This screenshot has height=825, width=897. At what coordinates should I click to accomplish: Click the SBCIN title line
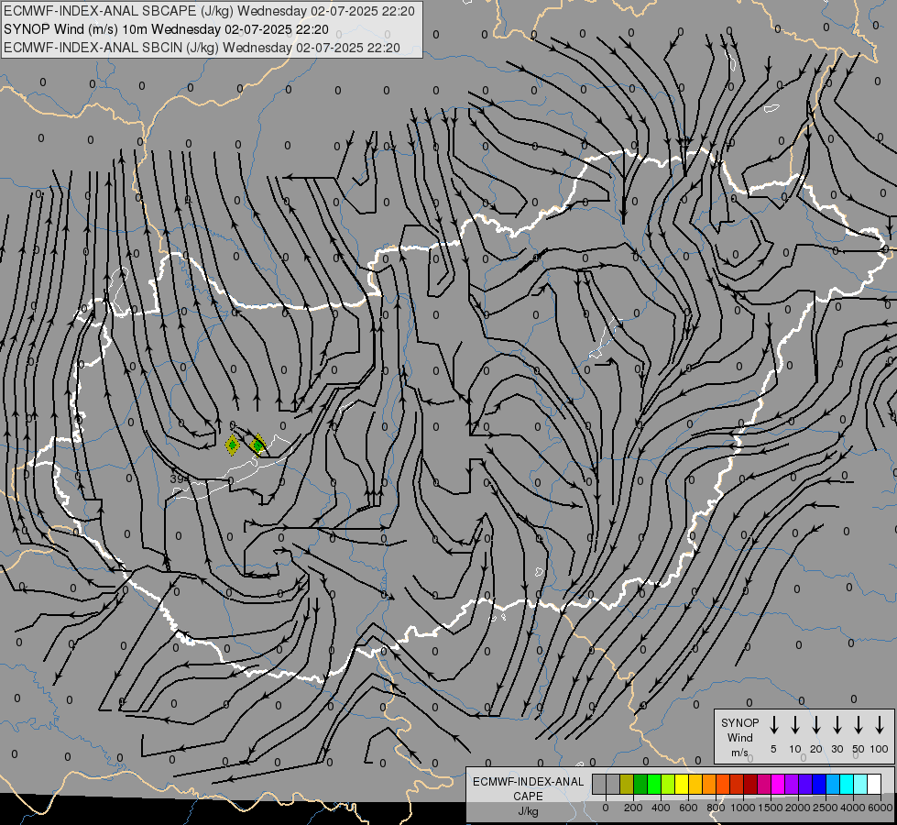click(x=202, y=48)
